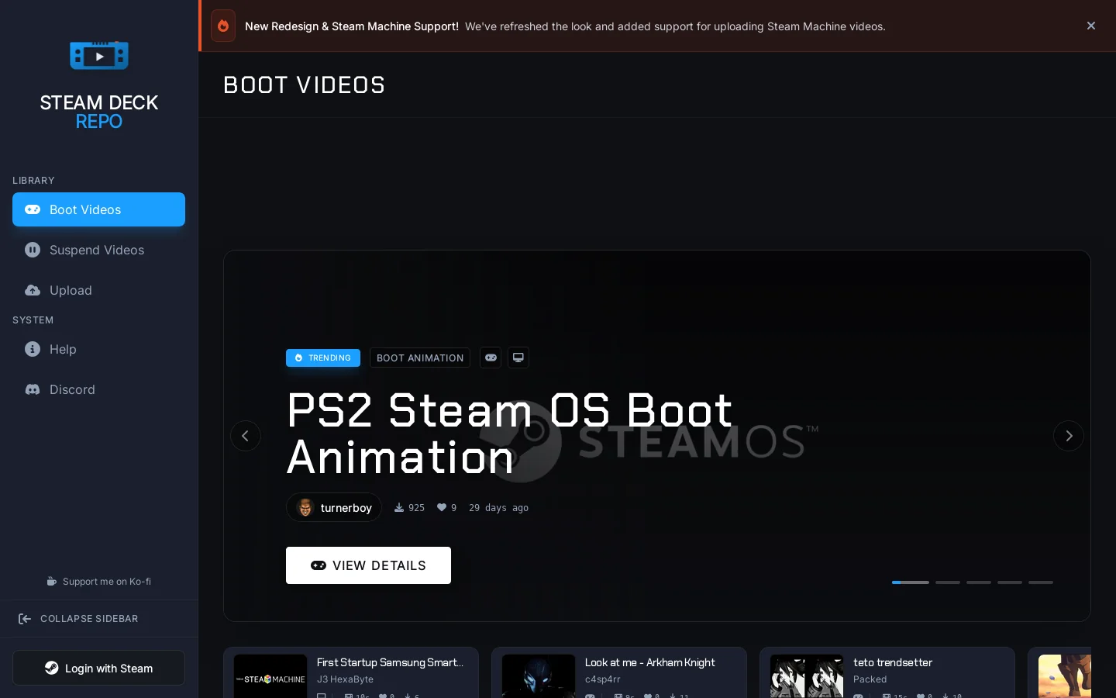Click the Boot Videos gamepad sidebar icon
The width and height of the screenshot is (1116, 698).
pyautogui.click(x=33, y=209)
